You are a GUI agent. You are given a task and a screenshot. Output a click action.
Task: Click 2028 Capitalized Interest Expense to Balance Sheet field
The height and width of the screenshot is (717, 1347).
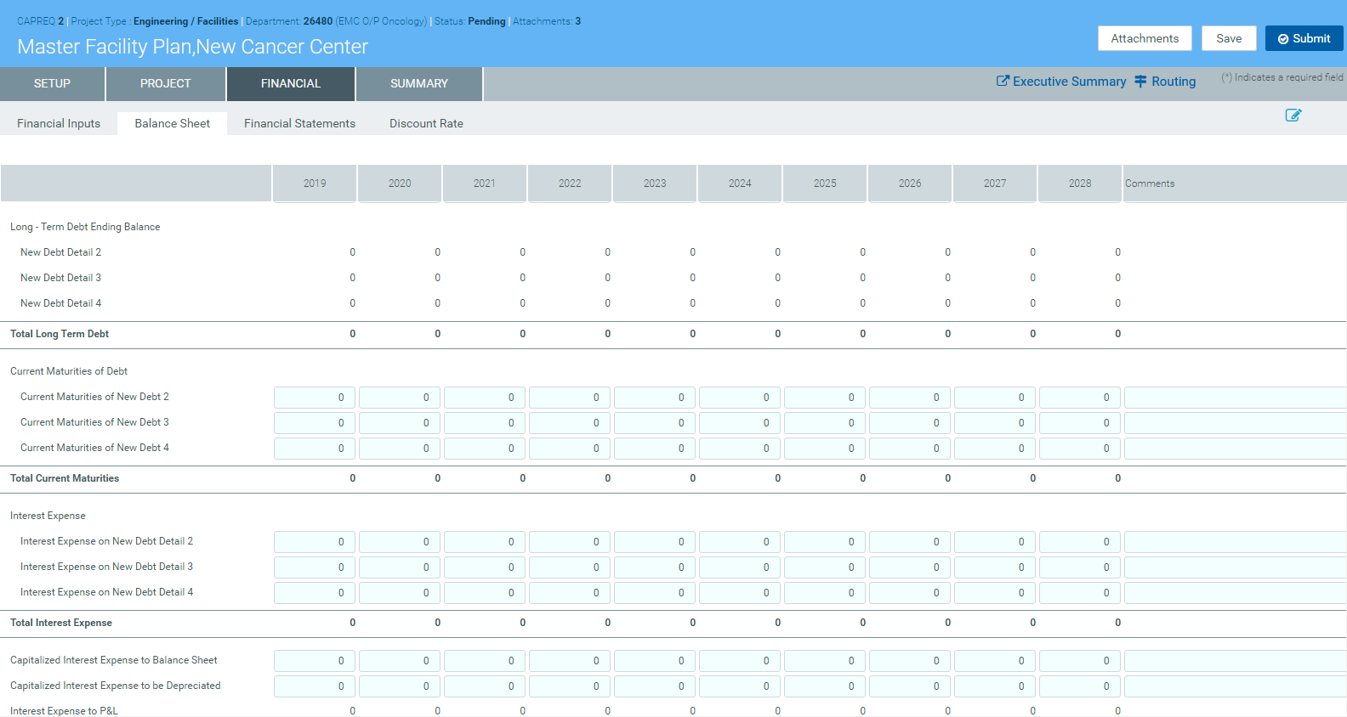tap(1079, 661)
